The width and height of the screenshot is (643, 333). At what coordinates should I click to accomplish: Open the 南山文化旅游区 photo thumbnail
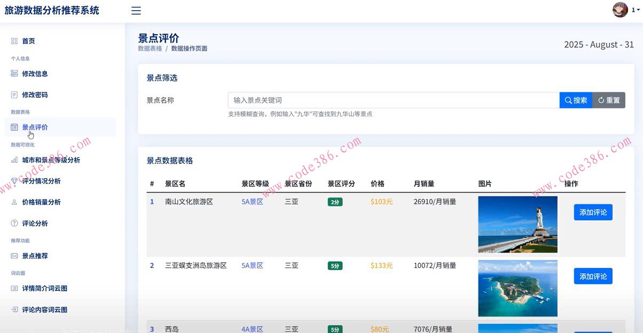point(517,224)
